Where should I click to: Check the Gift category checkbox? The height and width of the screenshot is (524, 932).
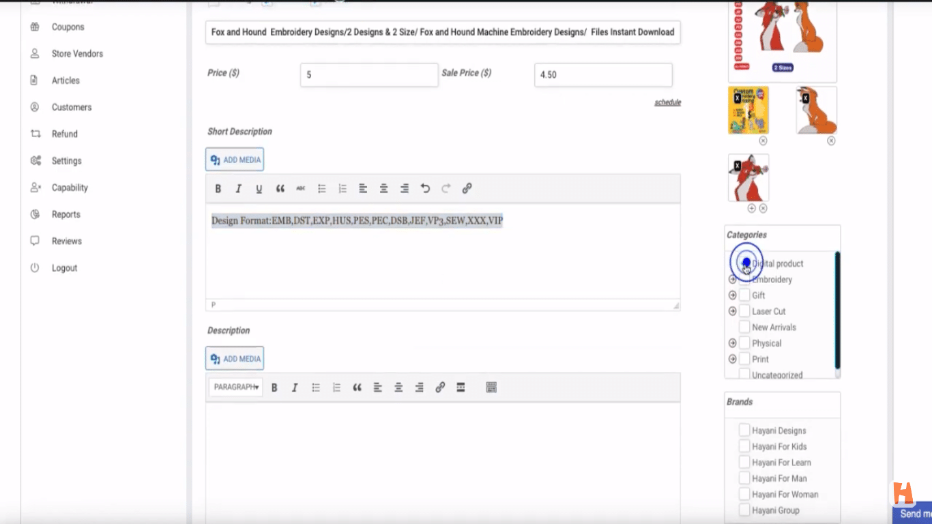pos(744,295)
